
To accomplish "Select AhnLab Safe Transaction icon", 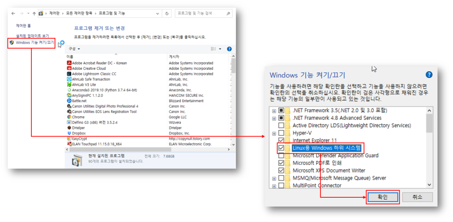I will tap(69, 79).
